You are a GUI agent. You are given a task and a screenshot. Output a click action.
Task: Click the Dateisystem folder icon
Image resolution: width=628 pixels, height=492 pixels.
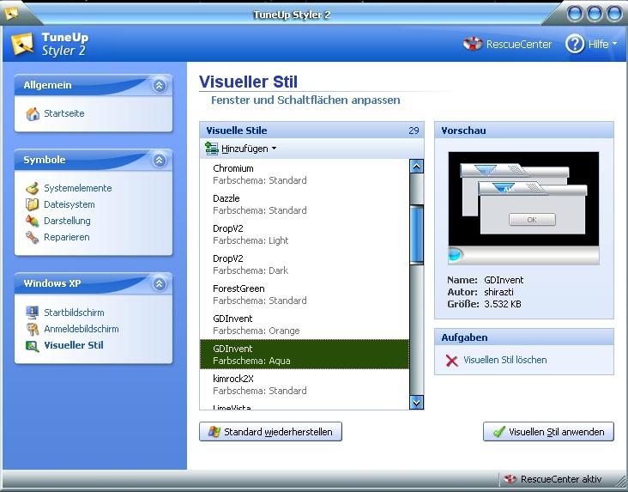click(x=32, y=204)
